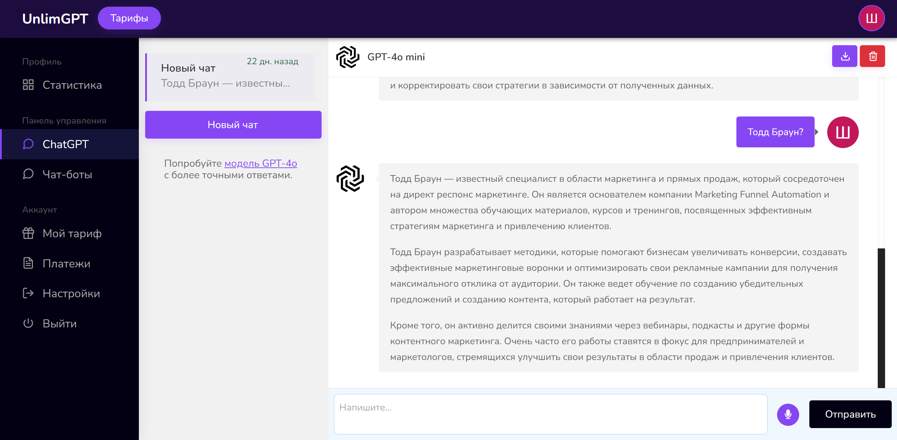The image size is (897, 440).
Task: Click the Чат-боты bubble icon
Action: [x=28, y=174]
